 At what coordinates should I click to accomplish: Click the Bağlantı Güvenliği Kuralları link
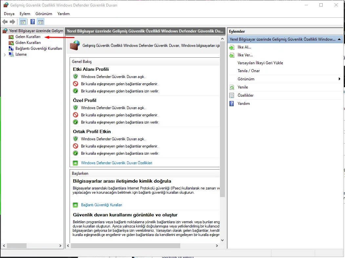(101, 205)
